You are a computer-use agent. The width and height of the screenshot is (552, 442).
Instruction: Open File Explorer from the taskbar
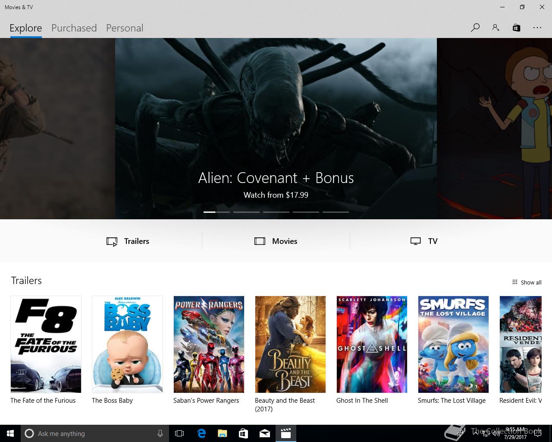tap(222, 433)
